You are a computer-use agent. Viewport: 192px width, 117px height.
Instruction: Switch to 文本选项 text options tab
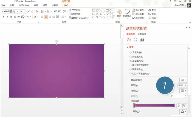pyautogui.click(x=142, y=34)
